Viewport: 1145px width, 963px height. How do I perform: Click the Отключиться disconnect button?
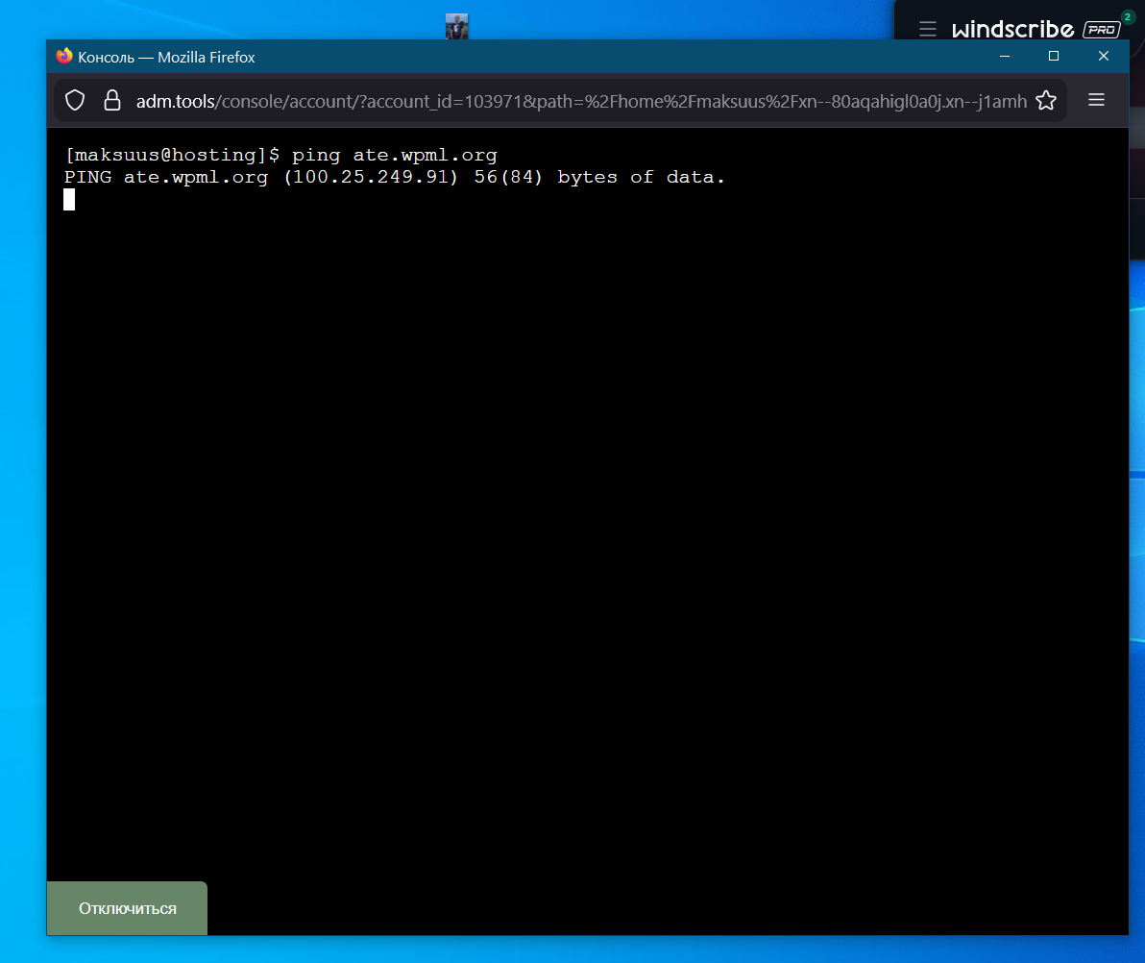[127, 908]
